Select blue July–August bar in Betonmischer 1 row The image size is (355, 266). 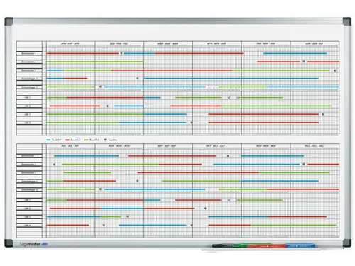[x=87, y=156]
